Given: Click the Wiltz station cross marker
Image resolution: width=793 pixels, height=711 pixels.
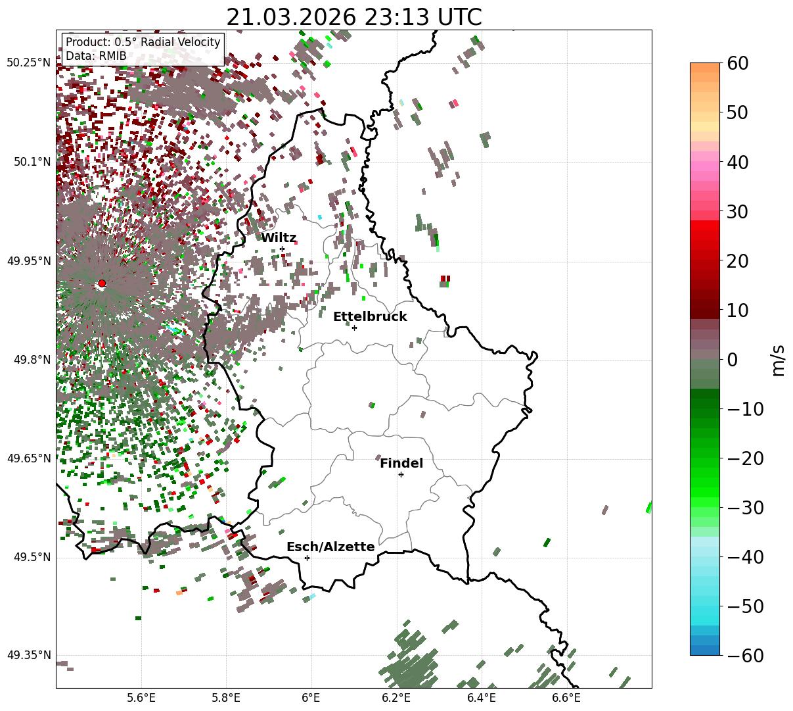Looking at the screenshot, I should [x=283, y=249].
